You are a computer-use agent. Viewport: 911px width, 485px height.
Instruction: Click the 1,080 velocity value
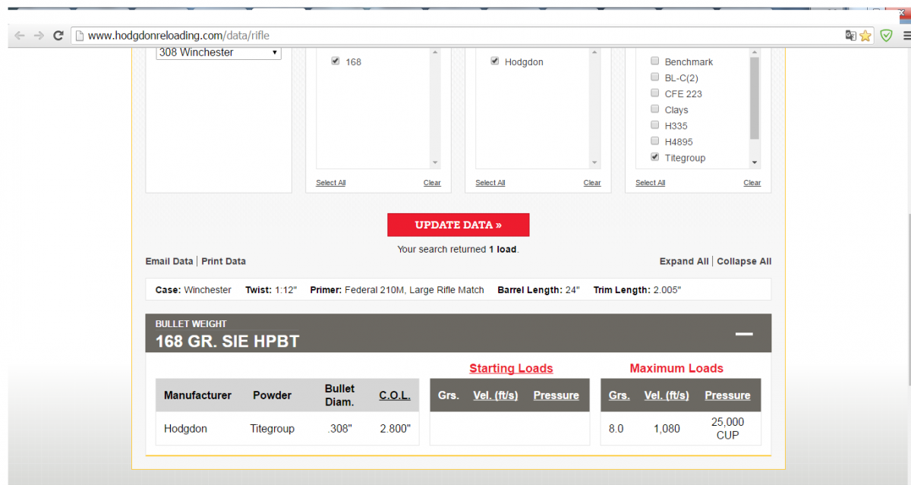667,429
